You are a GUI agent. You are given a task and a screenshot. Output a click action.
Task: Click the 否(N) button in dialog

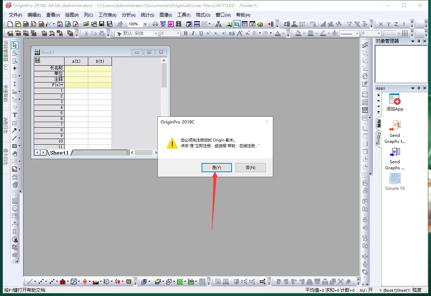[x=250, y=168]
